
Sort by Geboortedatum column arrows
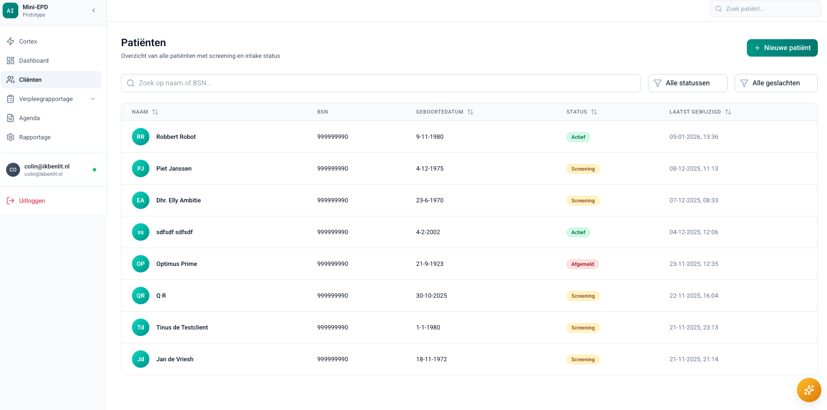[470, 112]
